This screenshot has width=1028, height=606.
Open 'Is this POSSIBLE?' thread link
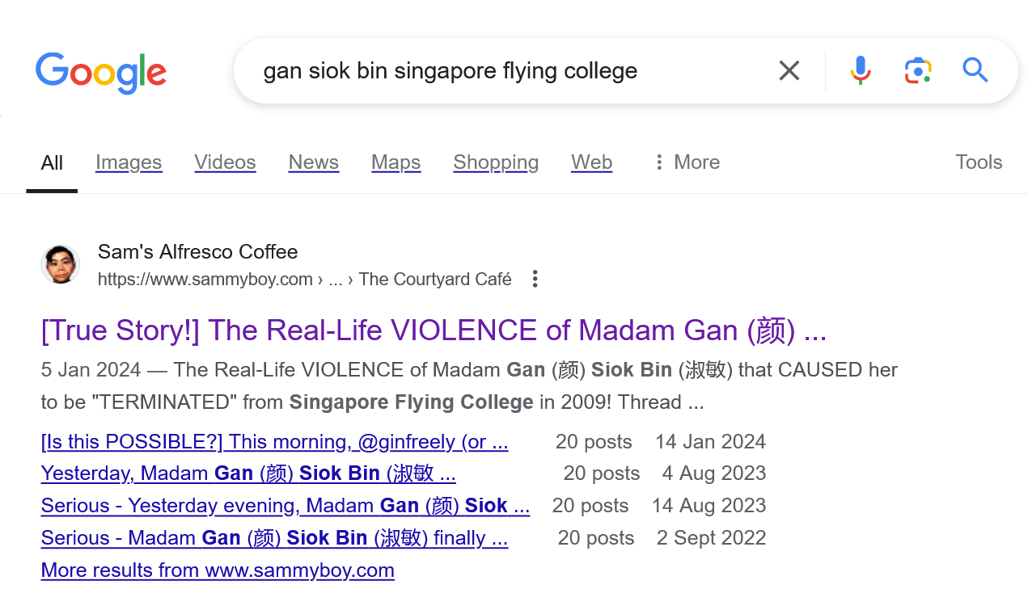274,442
